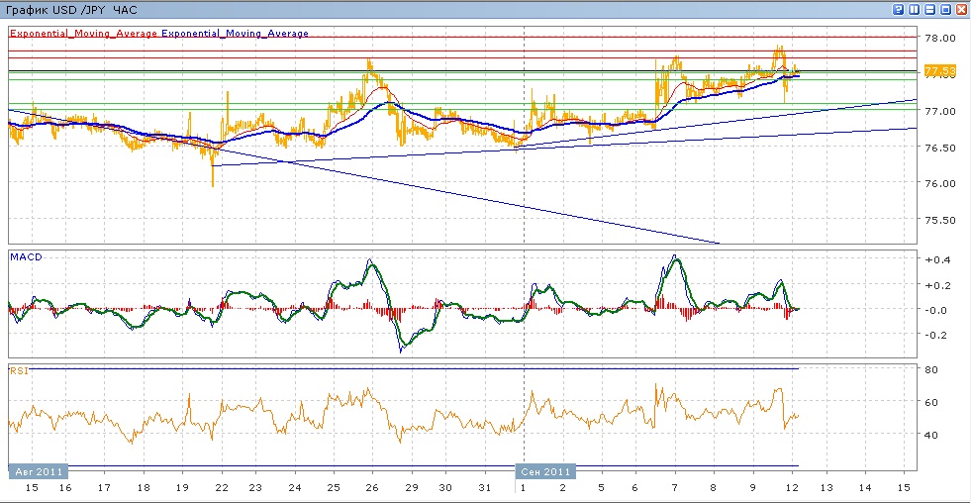
Task: Click the red Exponential_Moving_Average legend label
Action: 84,34
